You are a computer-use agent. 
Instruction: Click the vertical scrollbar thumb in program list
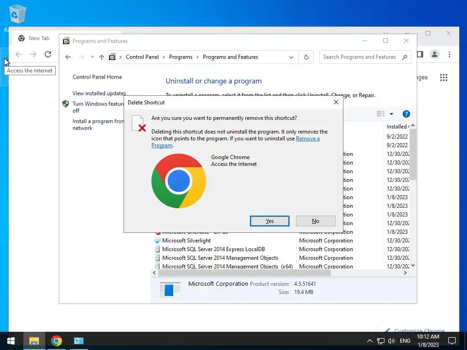[413, 155]
